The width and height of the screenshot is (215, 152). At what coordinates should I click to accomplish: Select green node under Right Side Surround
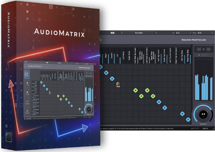pos(141,96)
